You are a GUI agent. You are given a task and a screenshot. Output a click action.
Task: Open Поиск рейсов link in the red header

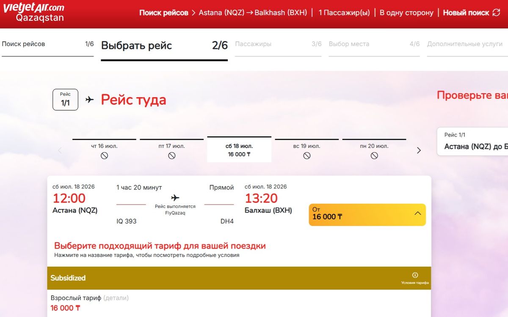click(163, 13)
